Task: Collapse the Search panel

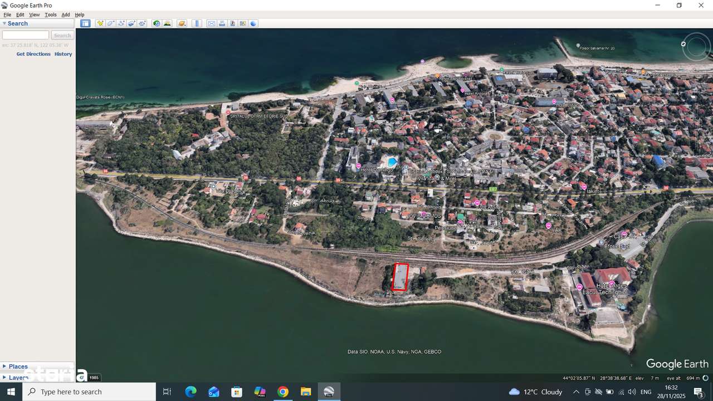Action: click(4, 23)
